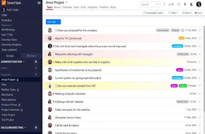Open the More.. tab menu
The height and width of the screenshot is (134, 205).
[x=114, y=7]
